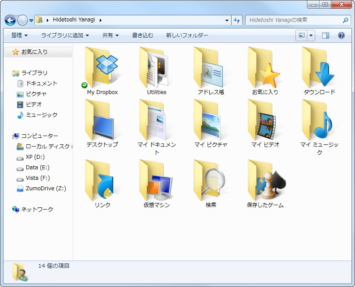Open the address bar history dropdown
The image size is (355, 287).
click(226, 20)
